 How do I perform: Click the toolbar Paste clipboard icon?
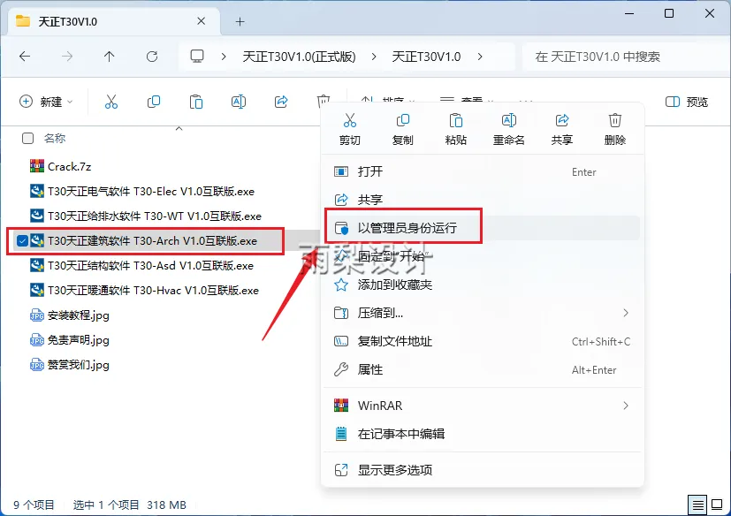tap(196, 102)
